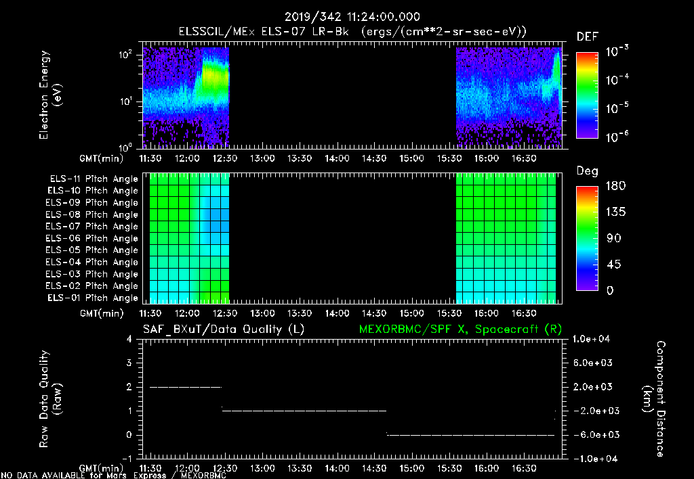Click the plot timestamp title 2019/342 11:24:00.000
This screenshot has width=694, height=479.
[x=352, y=17]
